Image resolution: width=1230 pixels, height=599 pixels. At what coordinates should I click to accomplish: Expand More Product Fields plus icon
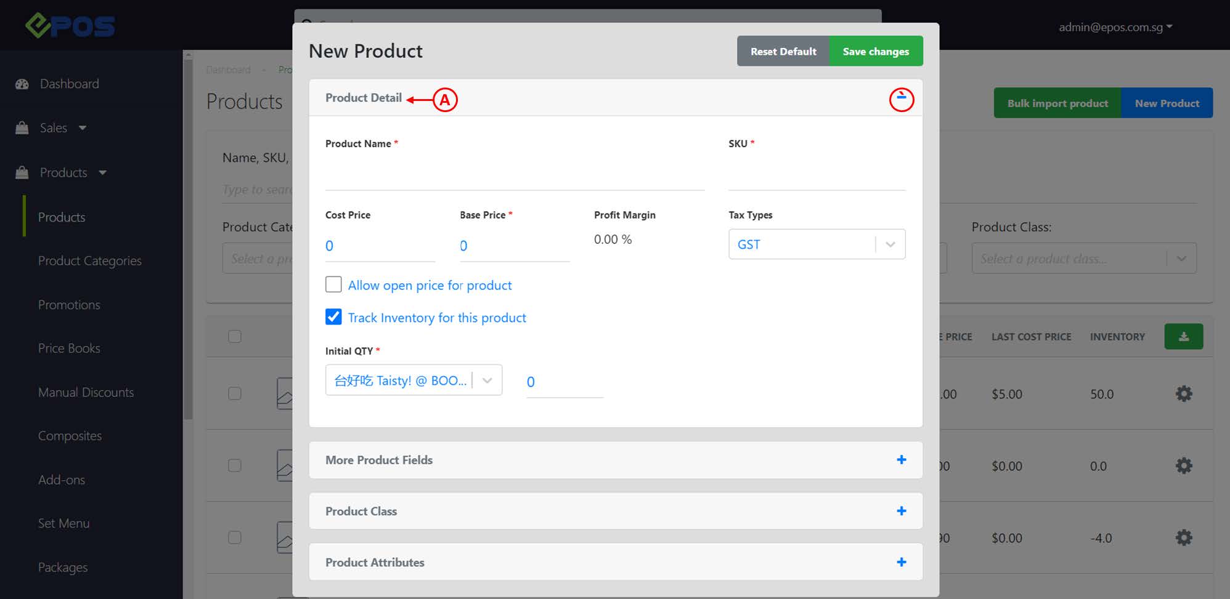pyautogui.click(x=901, y=460)
